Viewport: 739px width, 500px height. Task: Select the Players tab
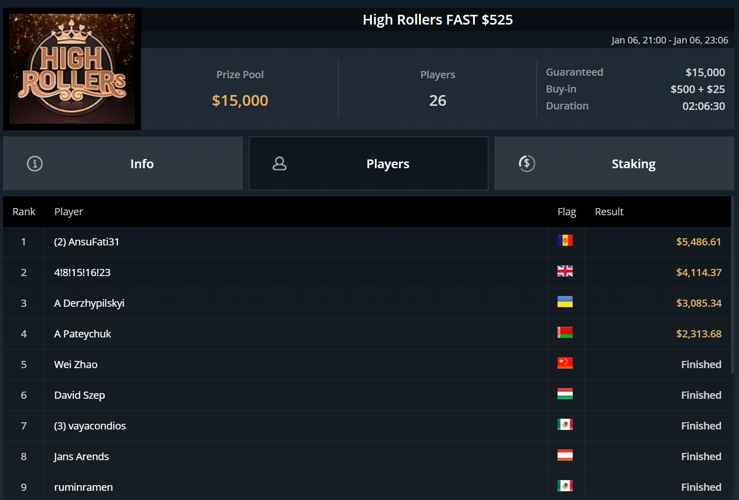click(x=369, y=164)
